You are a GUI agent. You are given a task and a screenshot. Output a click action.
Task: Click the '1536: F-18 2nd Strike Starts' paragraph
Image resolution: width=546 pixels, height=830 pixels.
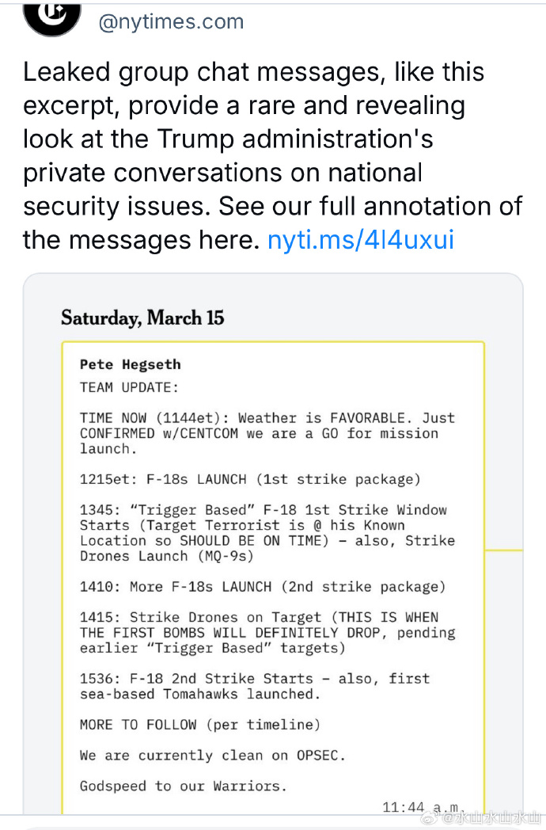click(255, 687)
